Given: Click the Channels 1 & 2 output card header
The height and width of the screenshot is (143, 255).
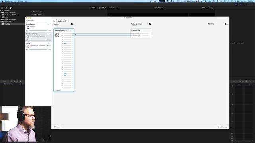Looking at the screenshot, I should click(141, 30).
